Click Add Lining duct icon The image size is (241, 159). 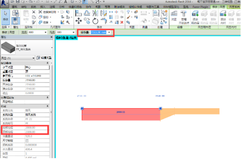click(223, 17)
